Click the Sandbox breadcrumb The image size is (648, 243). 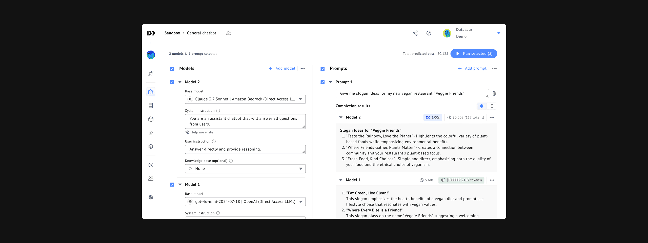tap(172, 33)
